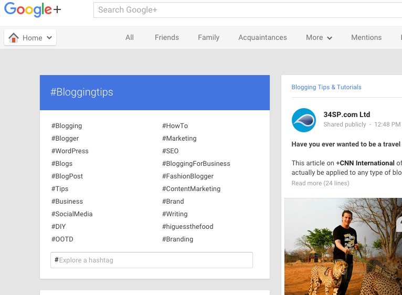Expand the More circles menu
Screen dimensions: 402x295
(319, 38)
